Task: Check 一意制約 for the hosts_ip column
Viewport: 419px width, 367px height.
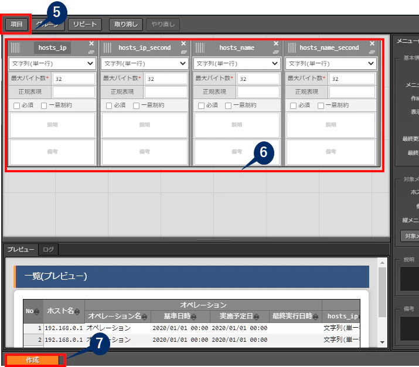Action: [x=44, y=106]
